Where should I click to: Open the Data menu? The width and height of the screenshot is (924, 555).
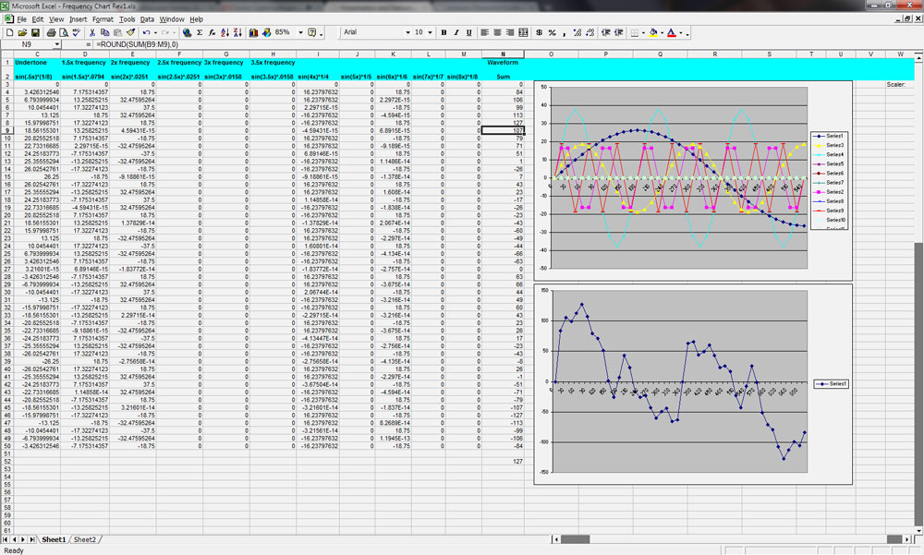pyautogui.click(x=147, y=19)
